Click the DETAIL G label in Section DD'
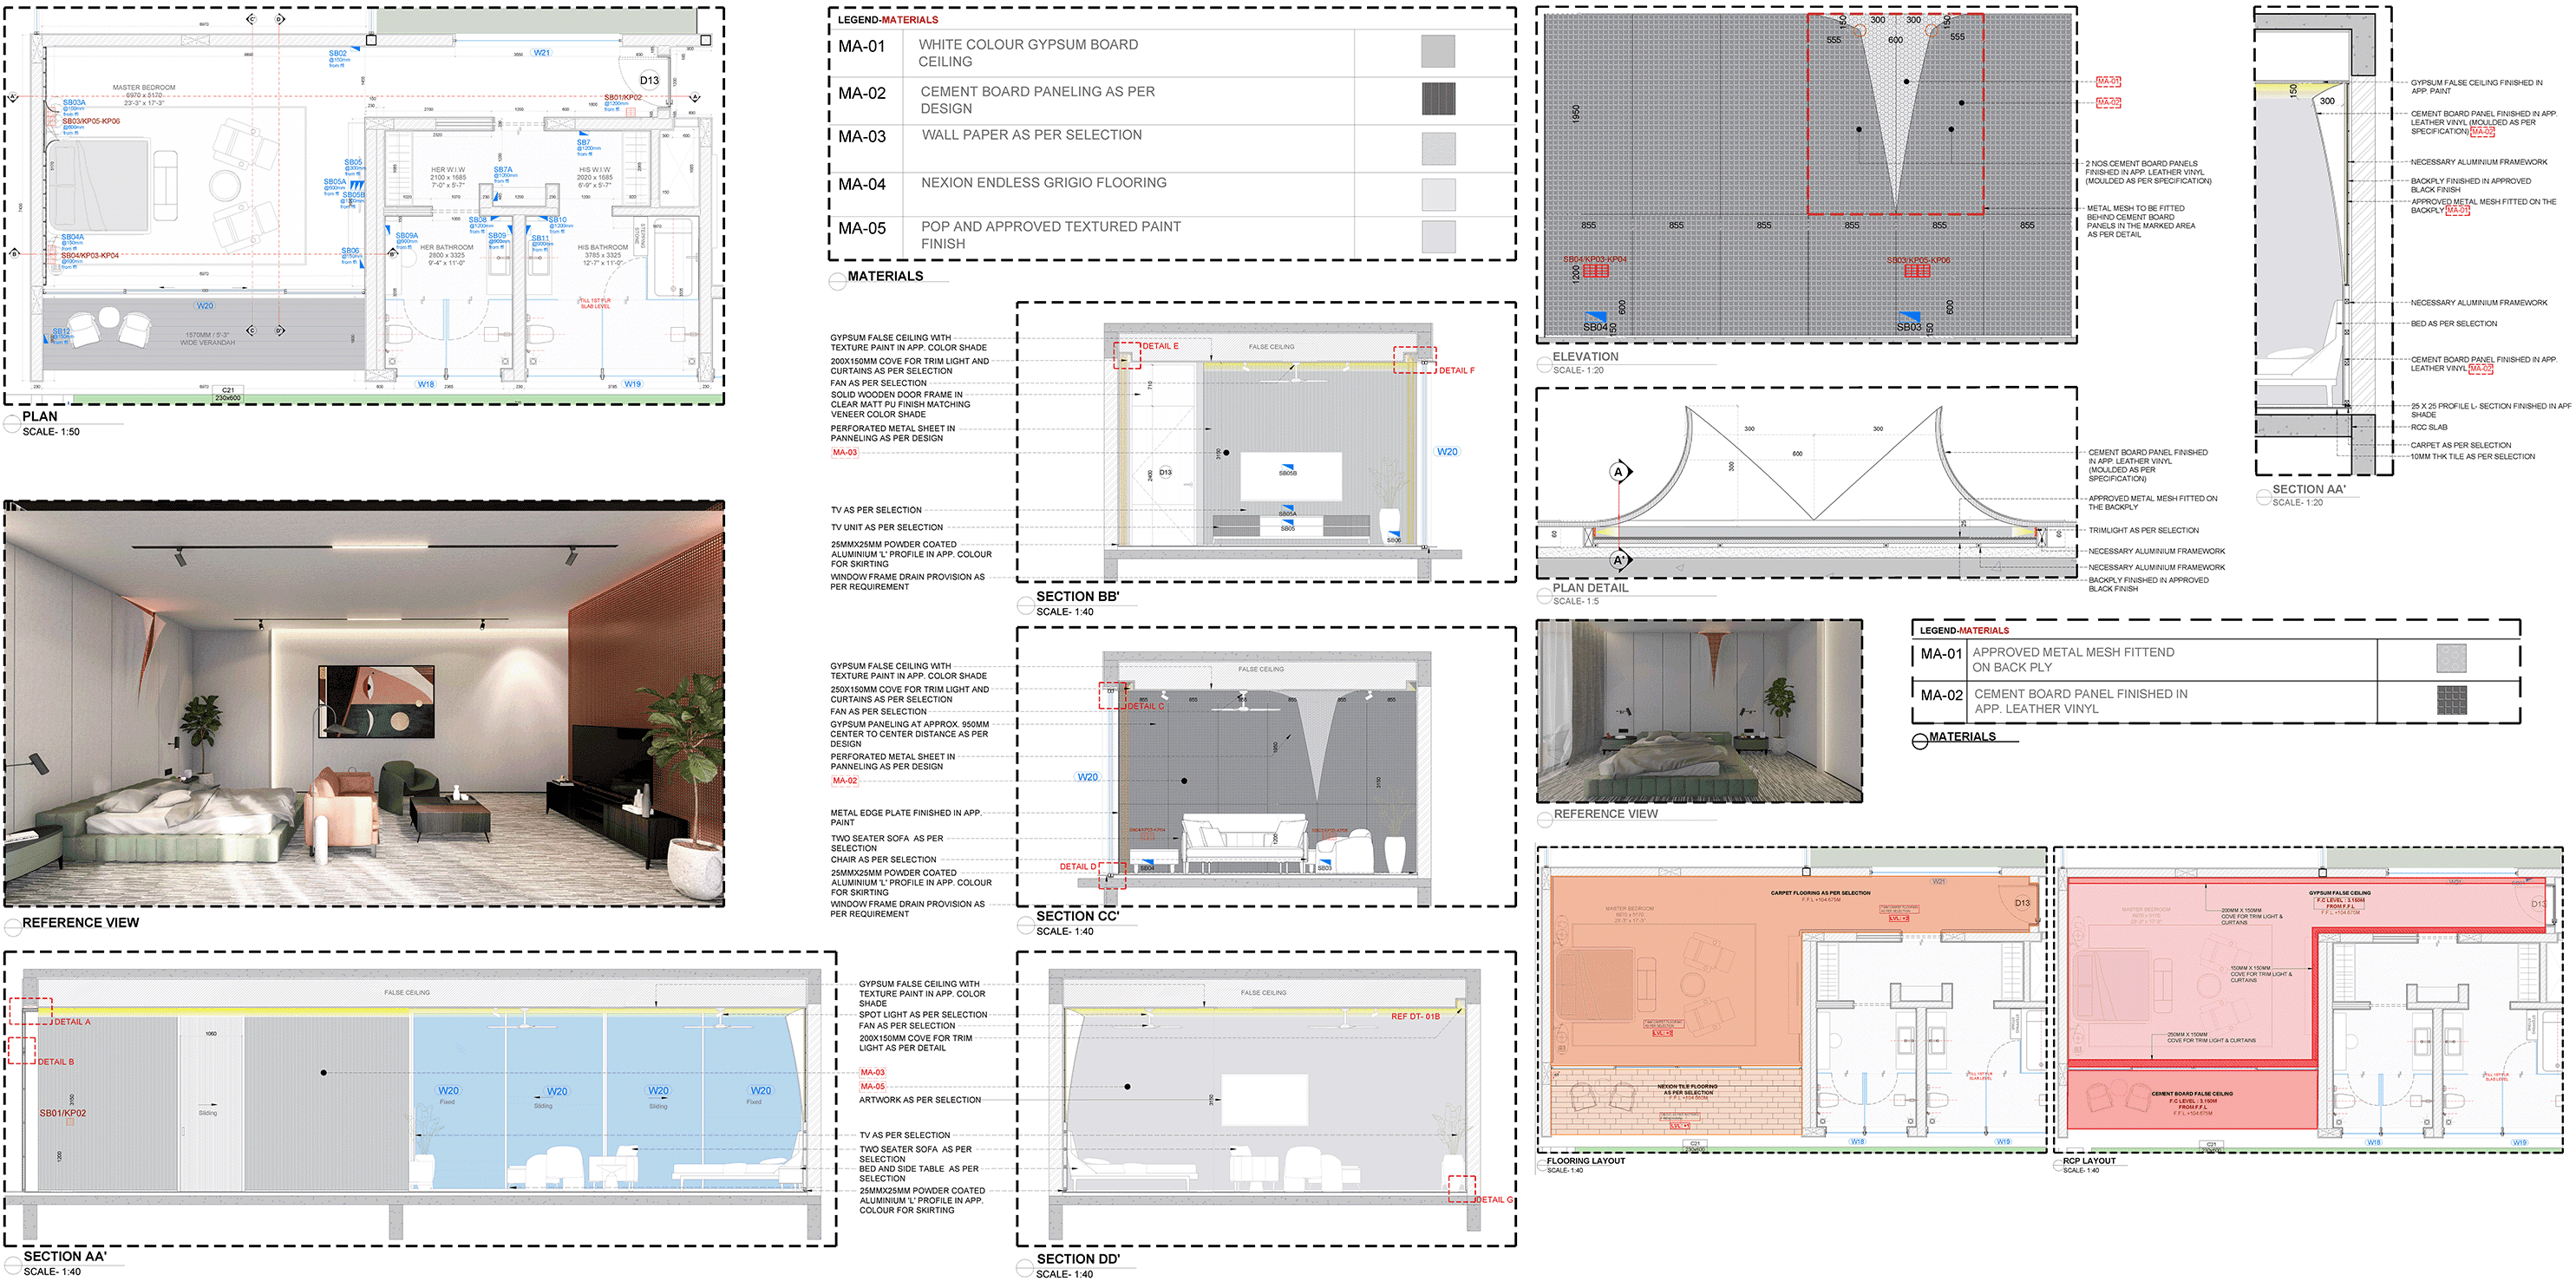The image size is (2576, 1288). [1494, 1200]
